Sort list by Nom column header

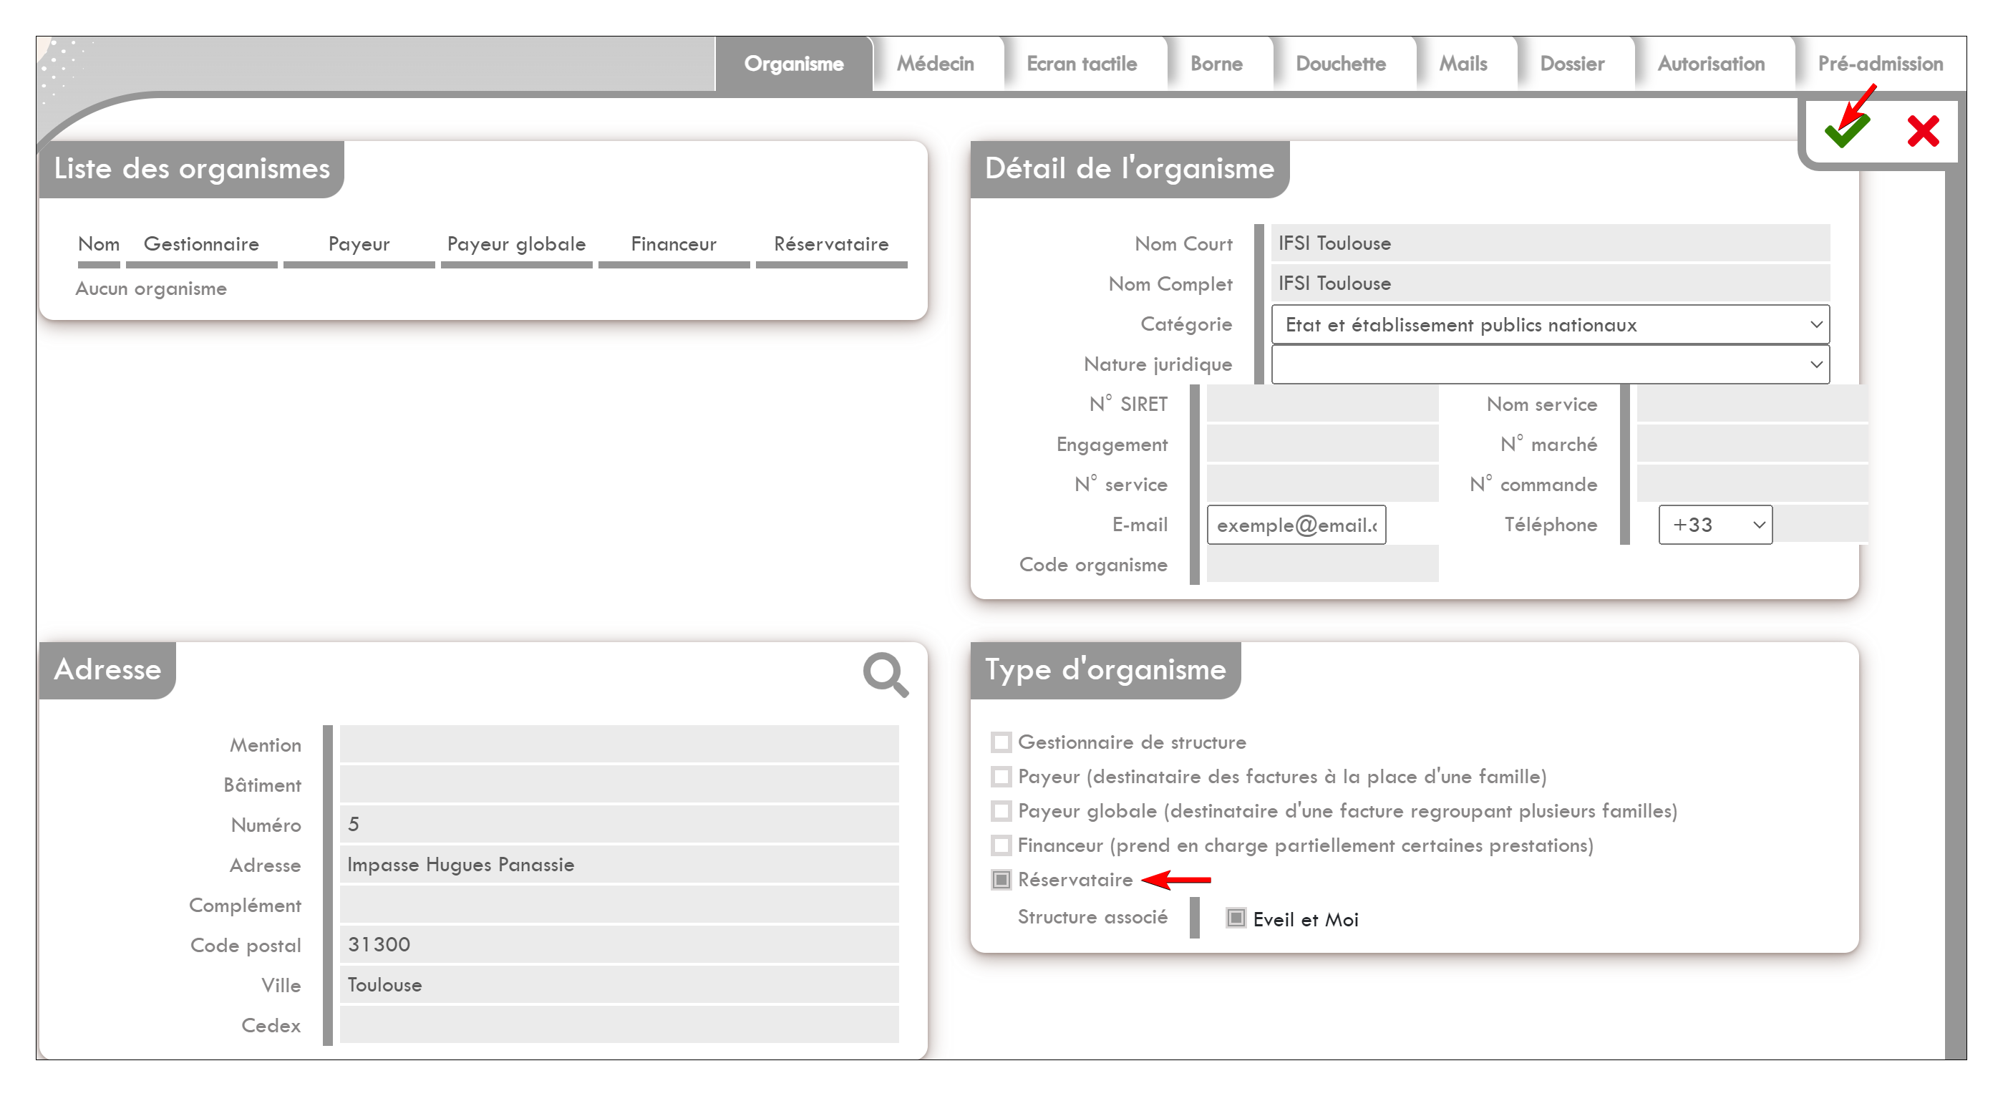[99, 244]
